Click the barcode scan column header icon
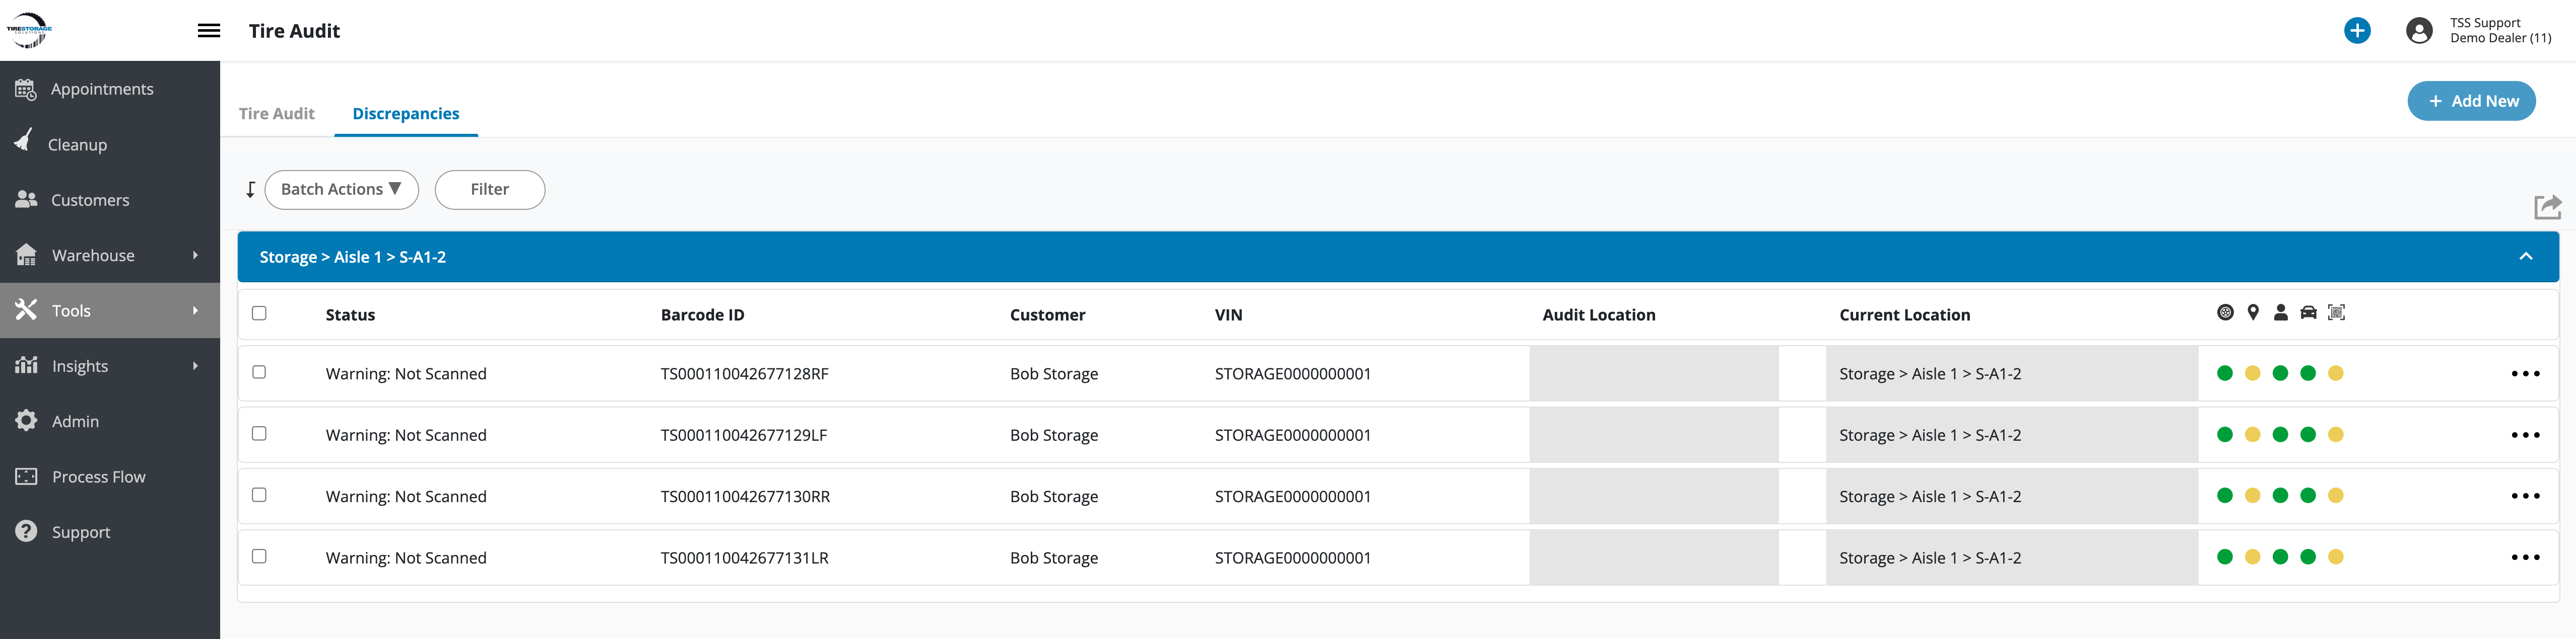Image resolution: width=2576 pixels, height=639 pixels. pos(2336,312)
